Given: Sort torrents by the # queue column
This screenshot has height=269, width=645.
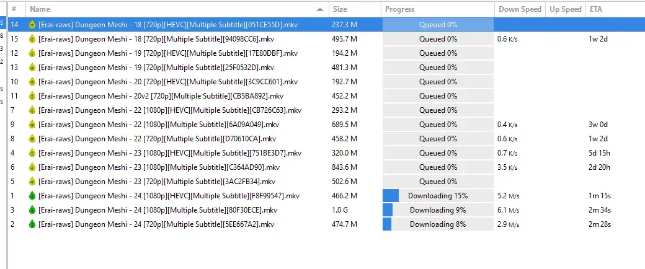Looking at the screenshot, I should point(17,9).
